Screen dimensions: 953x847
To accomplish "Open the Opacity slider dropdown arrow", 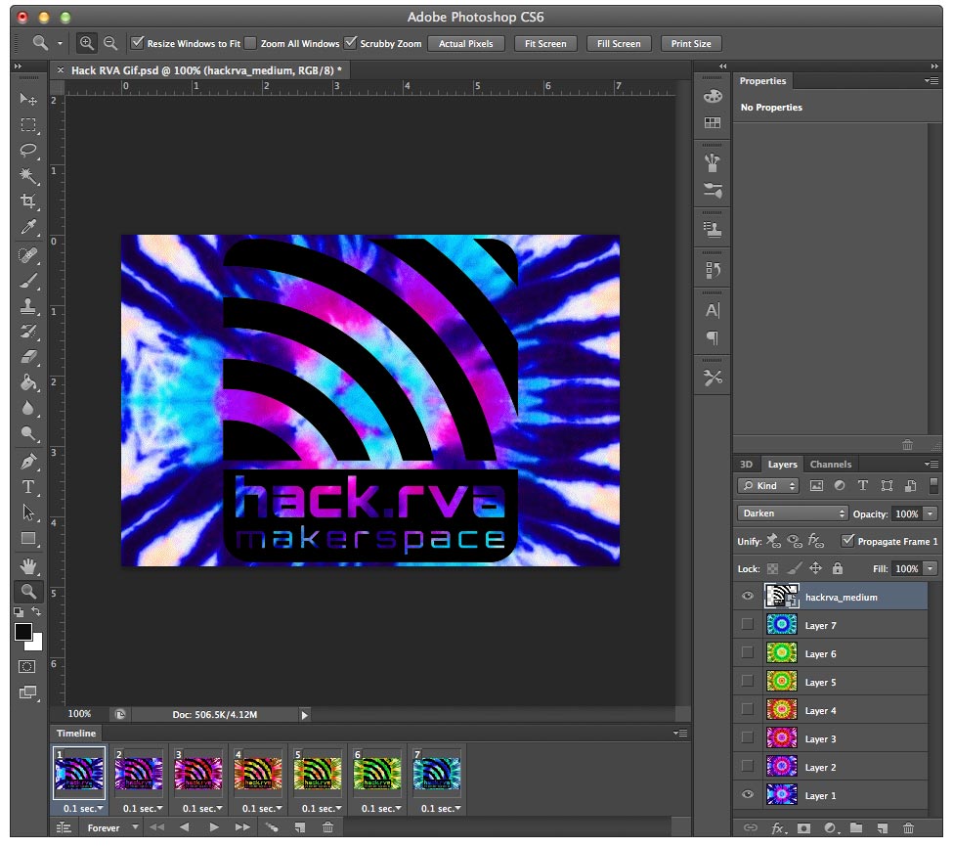I will click(x=931, y=513).
